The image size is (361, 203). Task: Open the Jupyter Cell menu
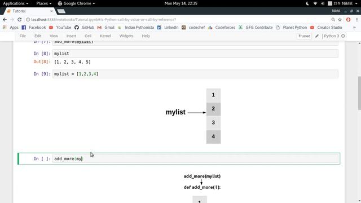pos(88,36)
